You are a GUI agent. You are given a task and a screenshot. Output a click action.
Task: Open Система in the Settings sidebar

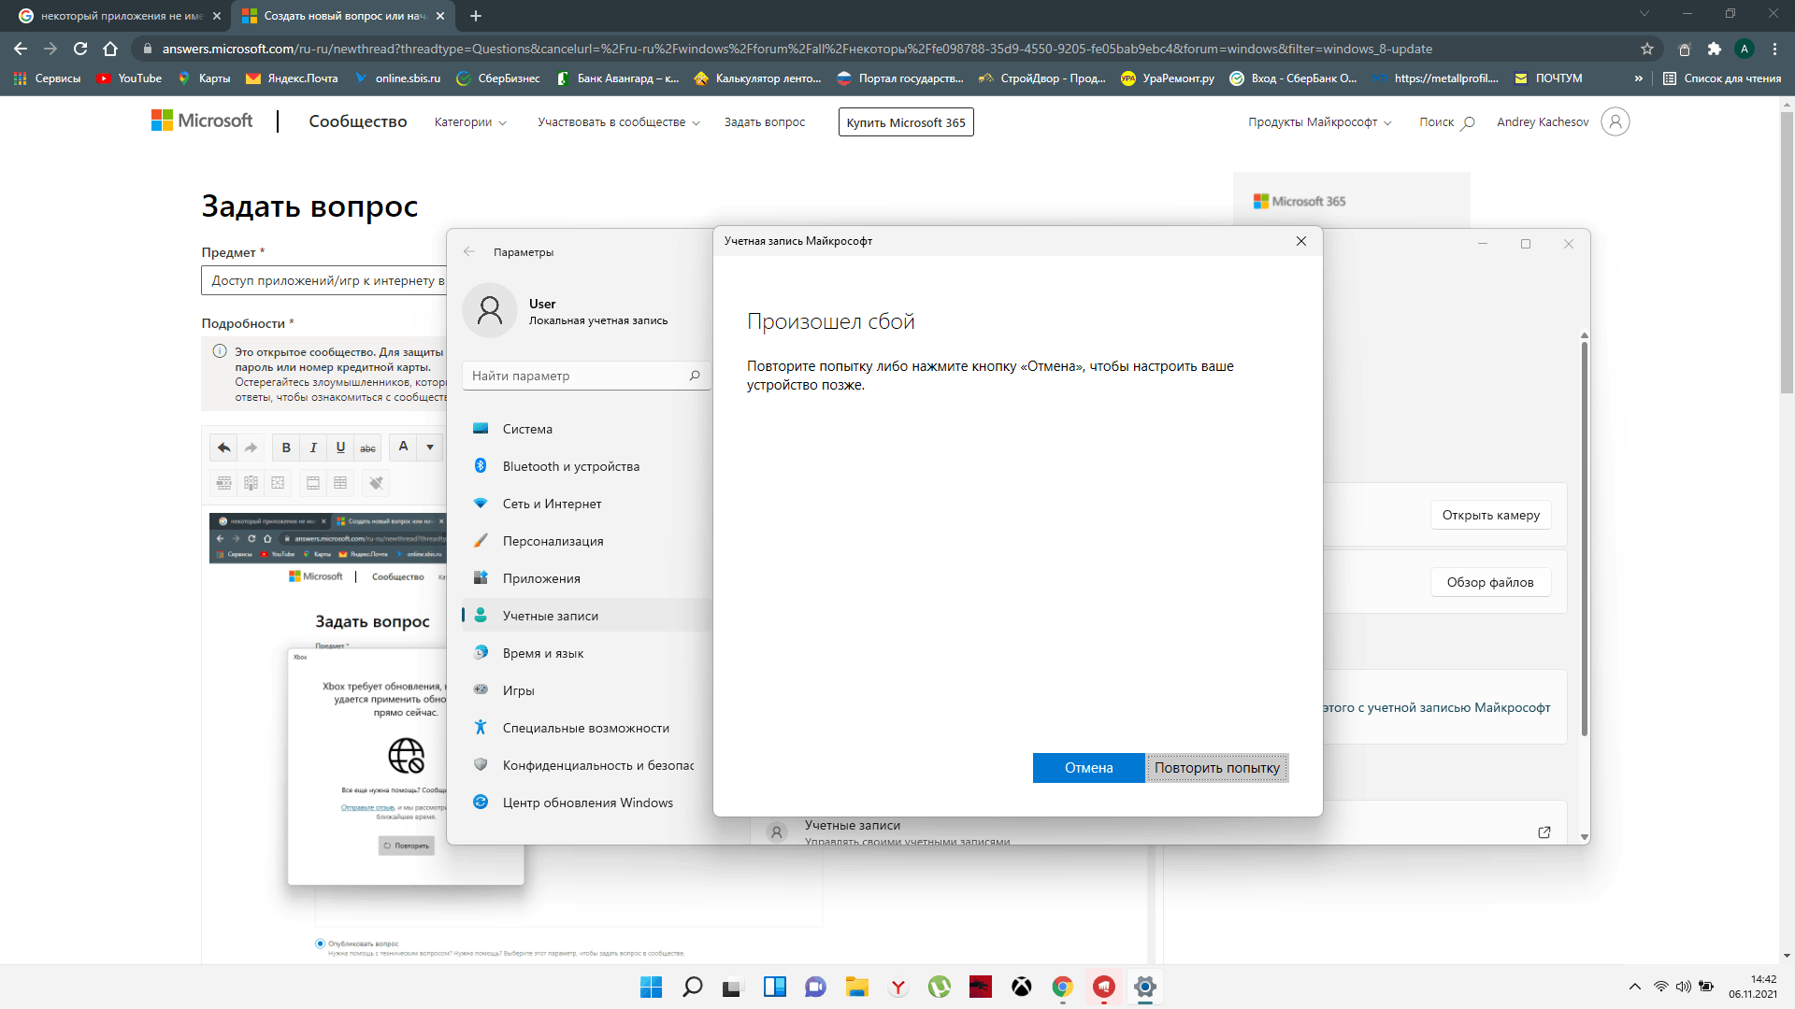coord(587,429)
